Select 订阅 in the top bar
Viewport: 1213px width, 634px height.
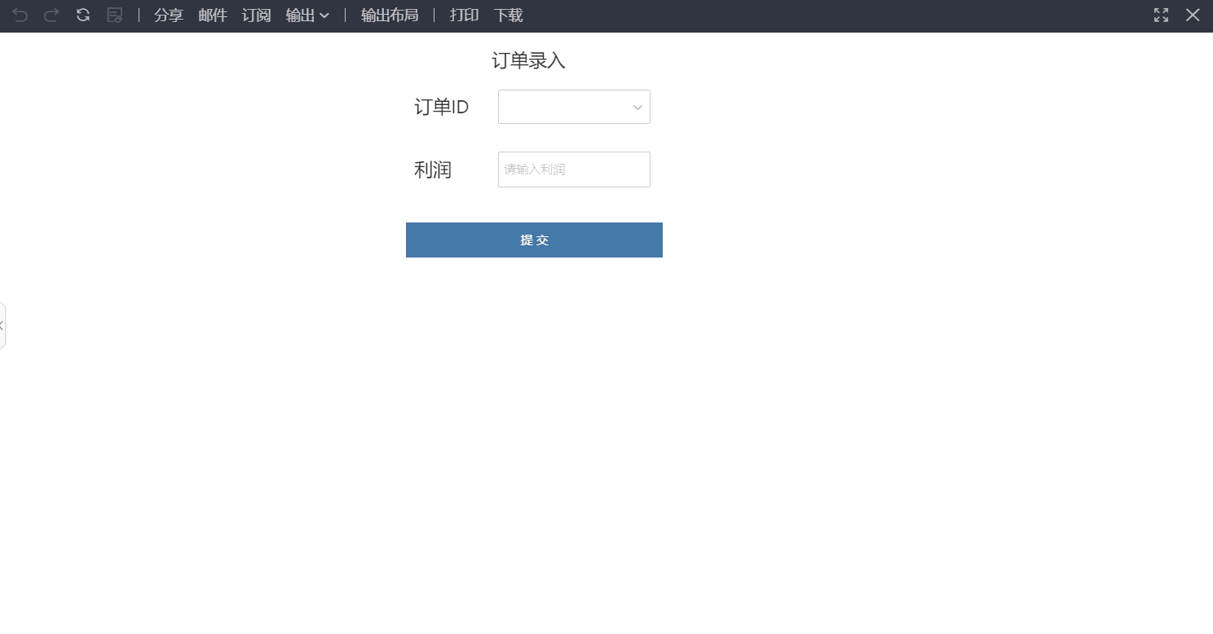click(x=256, y=15)
